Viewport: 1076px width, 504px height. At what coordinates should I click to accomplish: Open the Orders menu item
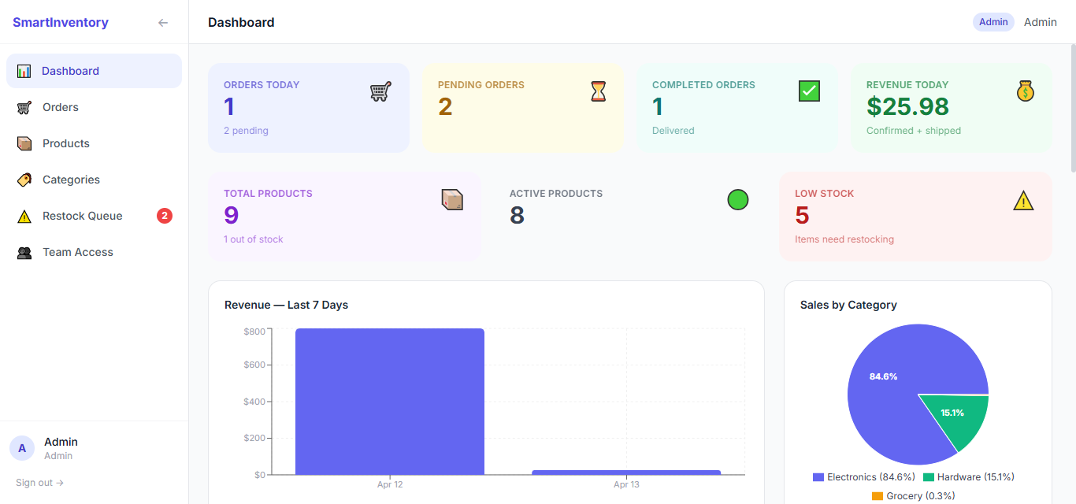[94, 107]
